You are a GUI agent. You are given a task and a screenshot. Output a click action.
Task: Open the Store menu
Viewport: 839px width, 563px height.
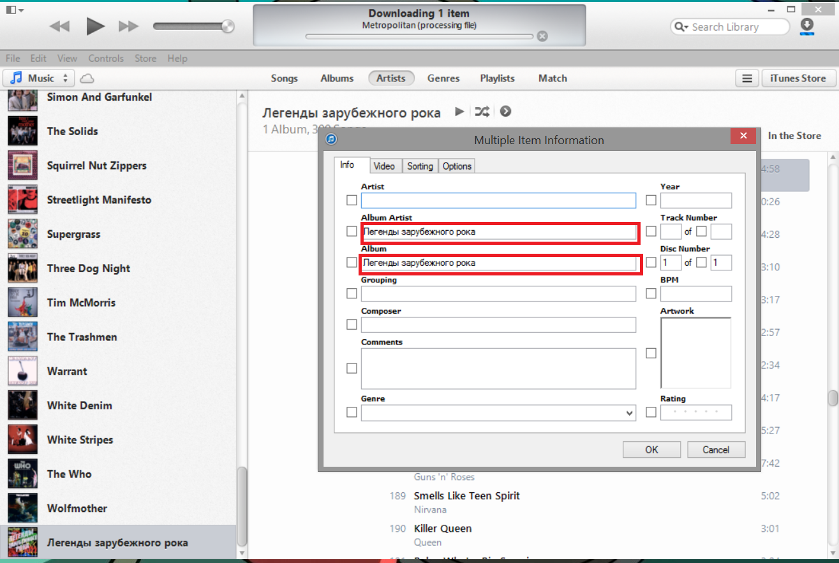145,58
